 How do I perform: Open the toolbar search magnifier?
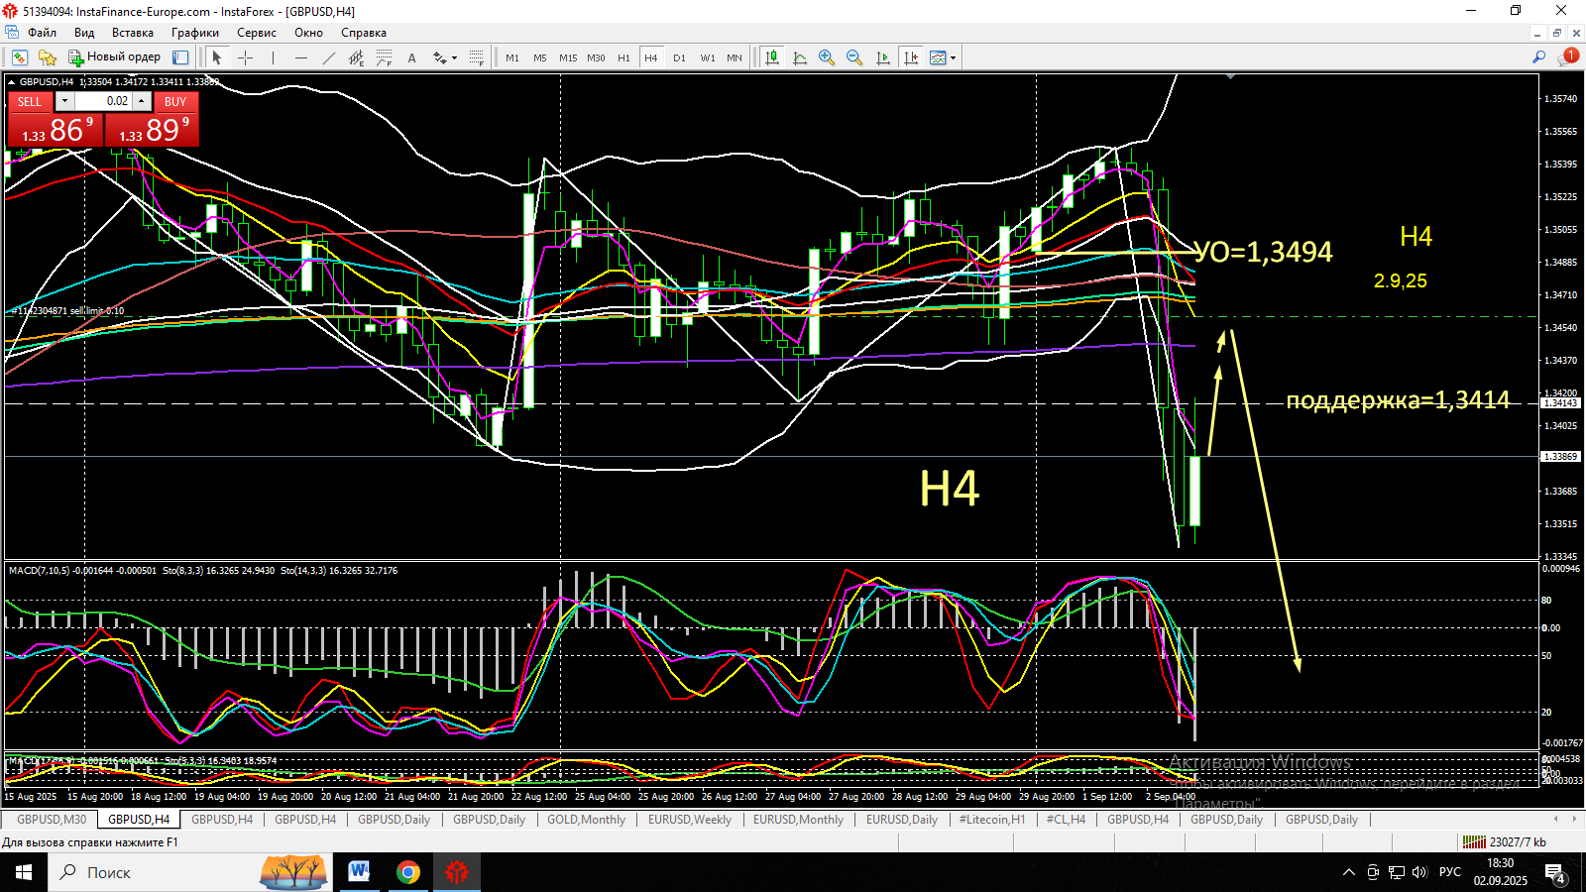click(1538, 57)
